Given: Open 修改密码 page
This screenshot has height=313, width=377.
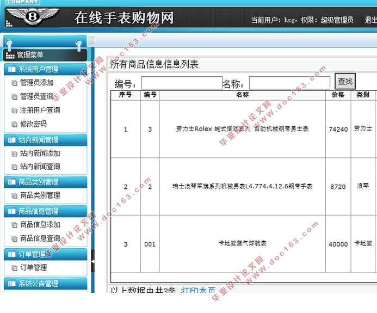Looking at the screenshot, I should pyautogui.click(x=33, y=124).
